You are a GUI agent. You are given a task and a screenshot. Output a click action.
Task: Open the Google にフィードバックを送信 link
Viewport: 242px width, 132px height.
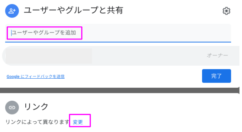tap(35, 76)
